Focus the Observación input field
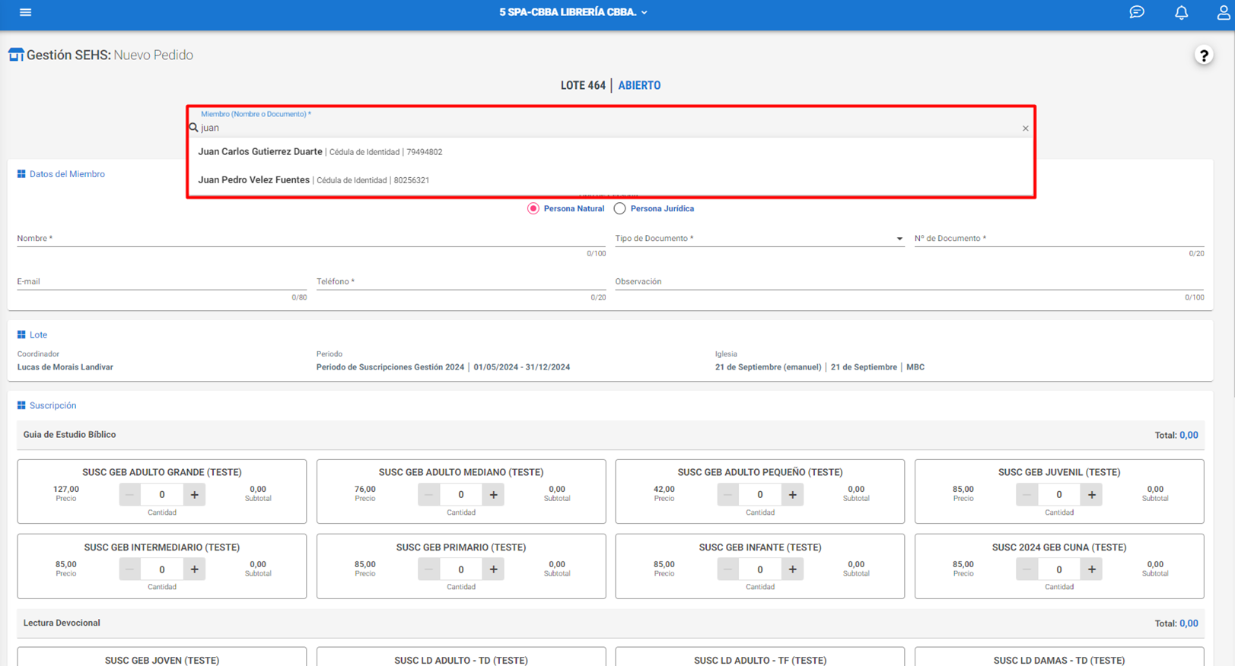 [x=909, y=282]
